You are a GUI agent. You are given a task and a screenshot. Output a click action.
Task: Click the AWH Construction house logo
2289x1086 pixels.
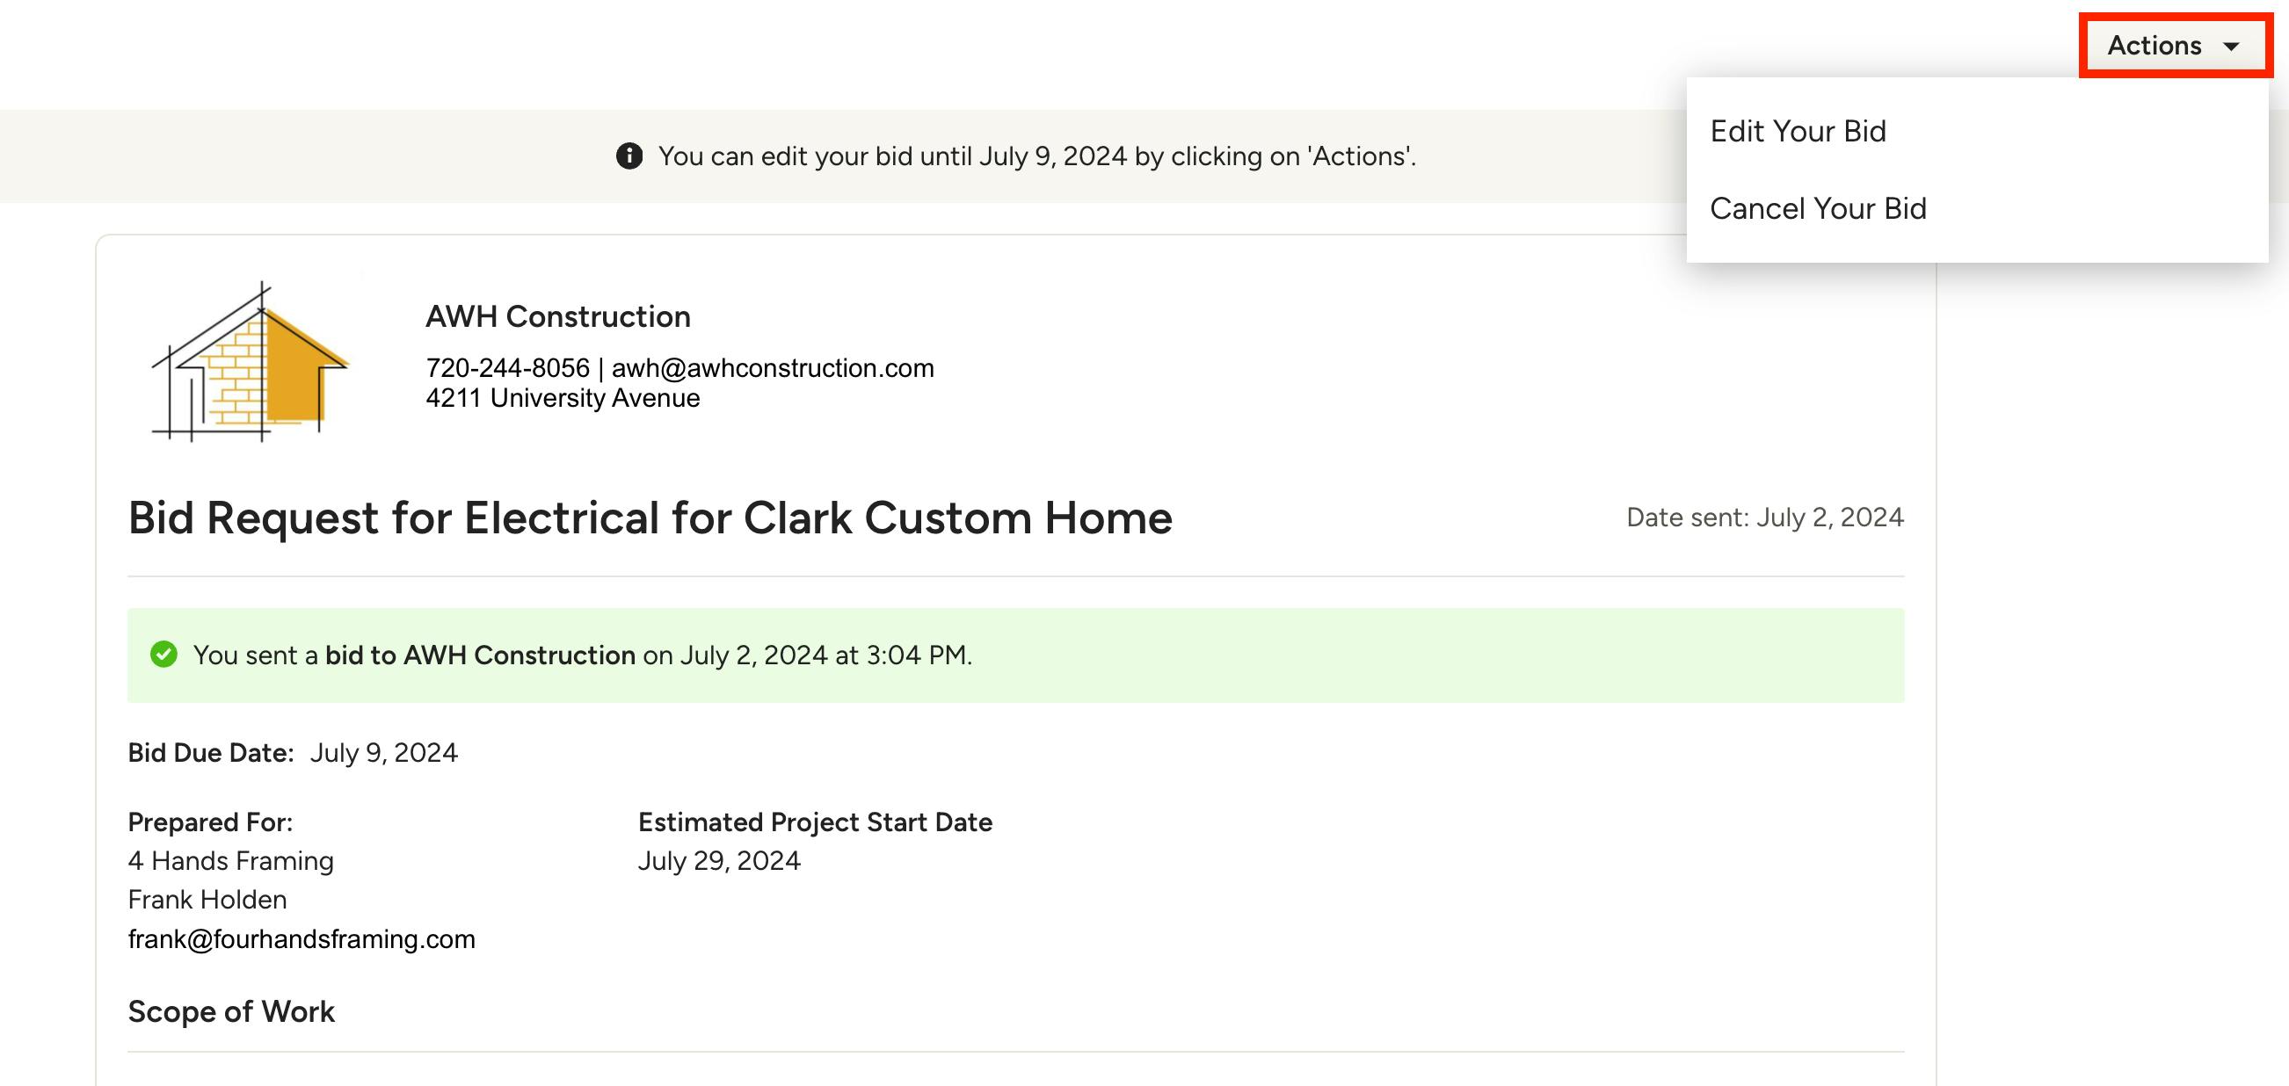tap(251, 361)
